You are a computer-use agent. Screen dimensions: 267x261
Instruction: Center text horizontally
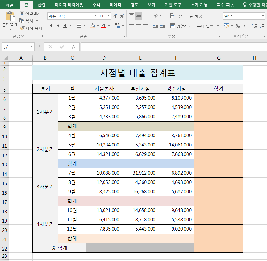click(139, 26)
